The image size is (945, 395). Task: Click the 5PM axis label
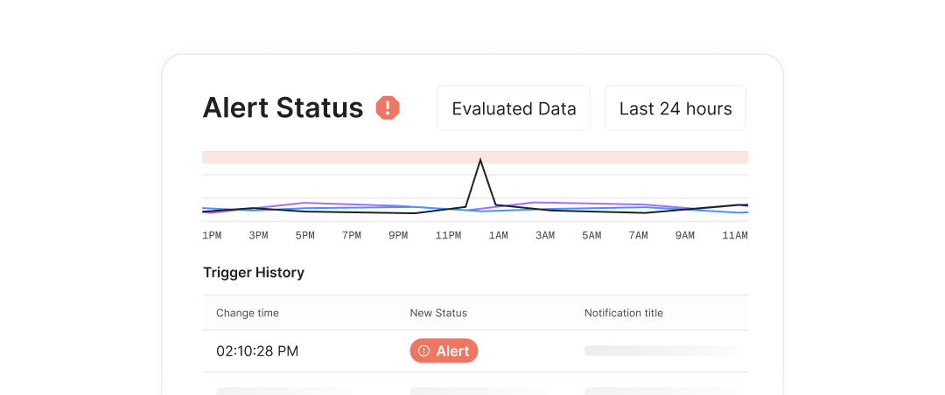click(305, 235)
